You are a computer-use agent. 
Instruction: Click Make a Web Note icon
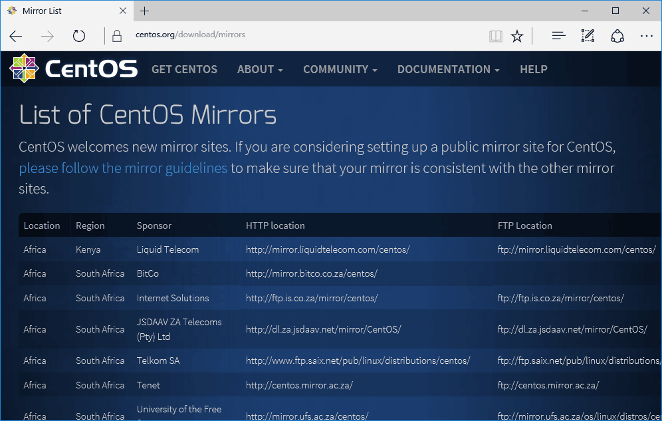tap(588, 36)
